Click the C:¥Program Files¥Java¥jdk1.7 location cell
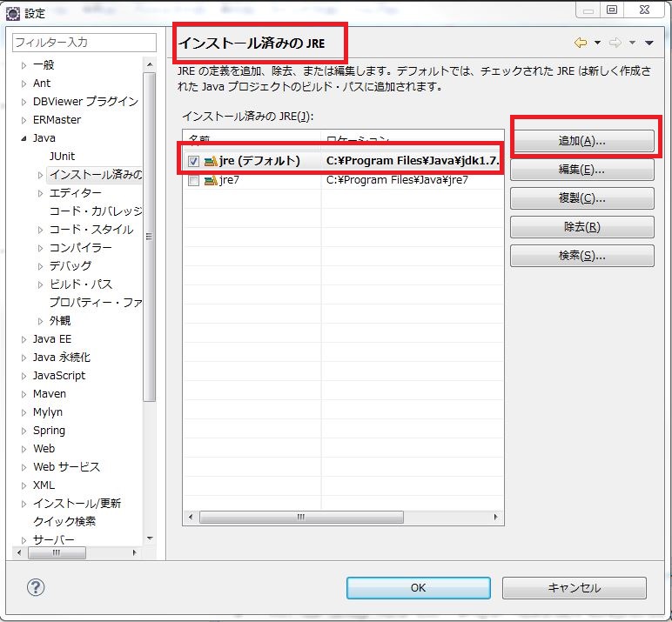Viewport: 672px width, 622px height. [413, 161]
